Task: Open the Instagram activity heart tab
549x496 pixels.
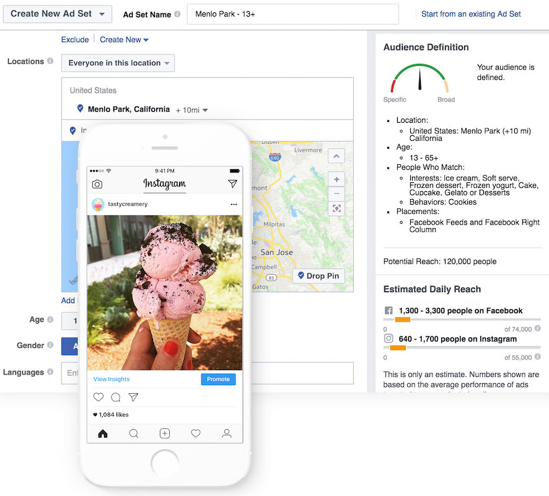Action: point(196,433)
